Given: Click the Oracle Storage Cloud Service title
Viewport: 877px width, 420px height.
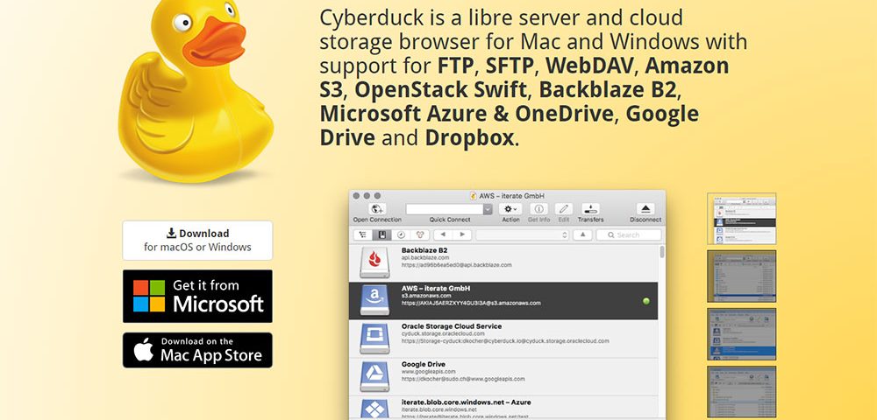Looking at the screenshot, I should pyautogui.click(x=452, y=326).
